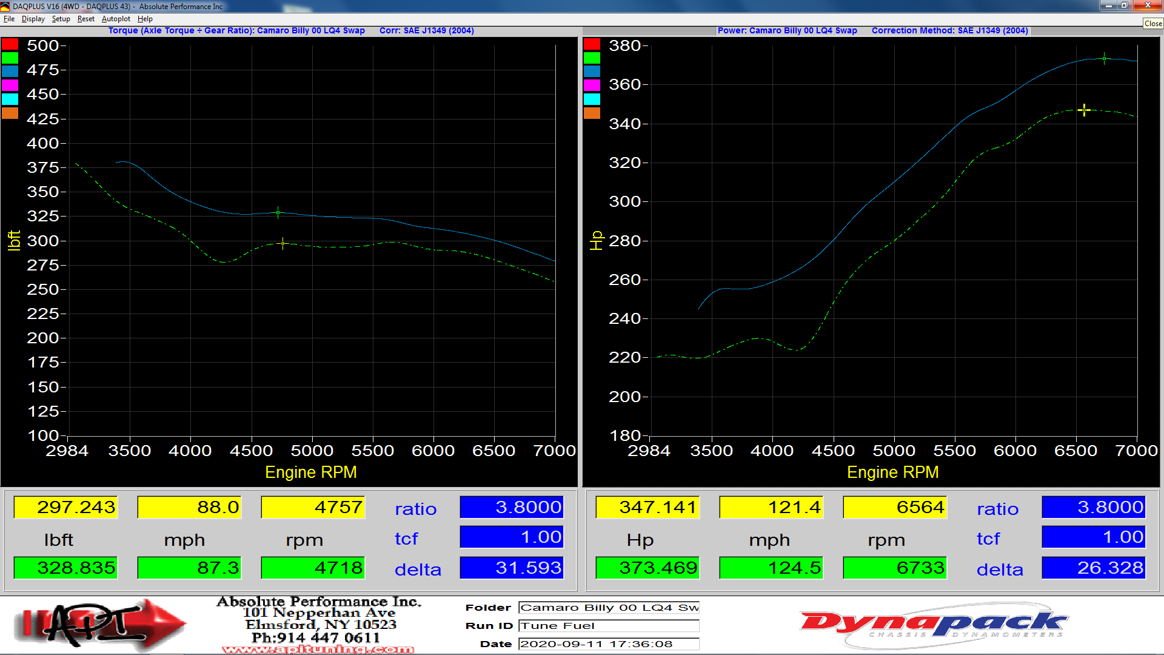This screenshot has width=1164, height=655.
Task: Click the yellow cursor marker on power curve
Action: [x=1084, y=110]
